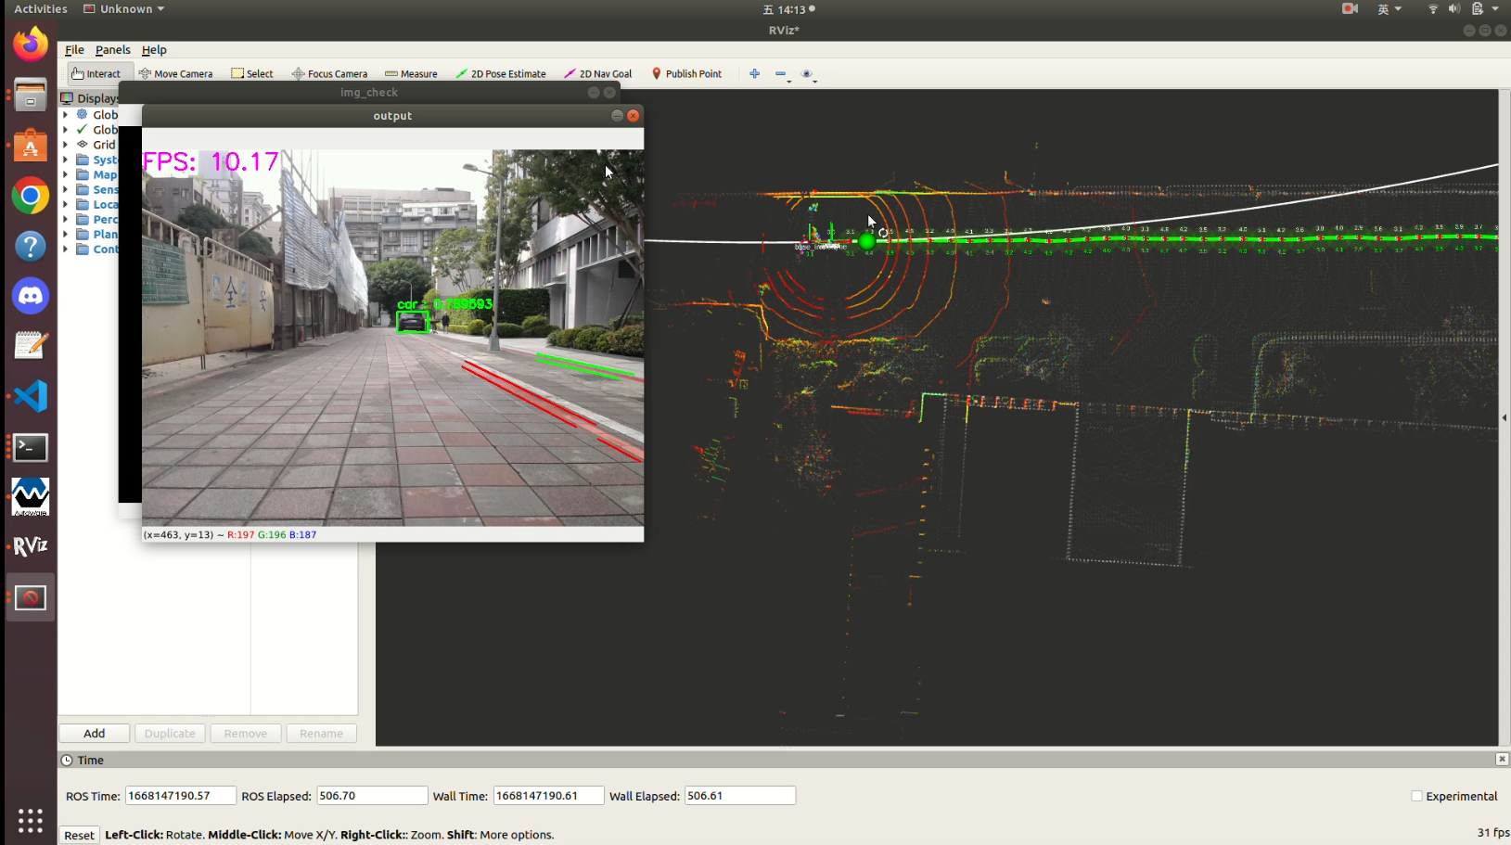
Task: Expand the Map folder in Displays
Action: pyautogui.click(x=65, y=174)
